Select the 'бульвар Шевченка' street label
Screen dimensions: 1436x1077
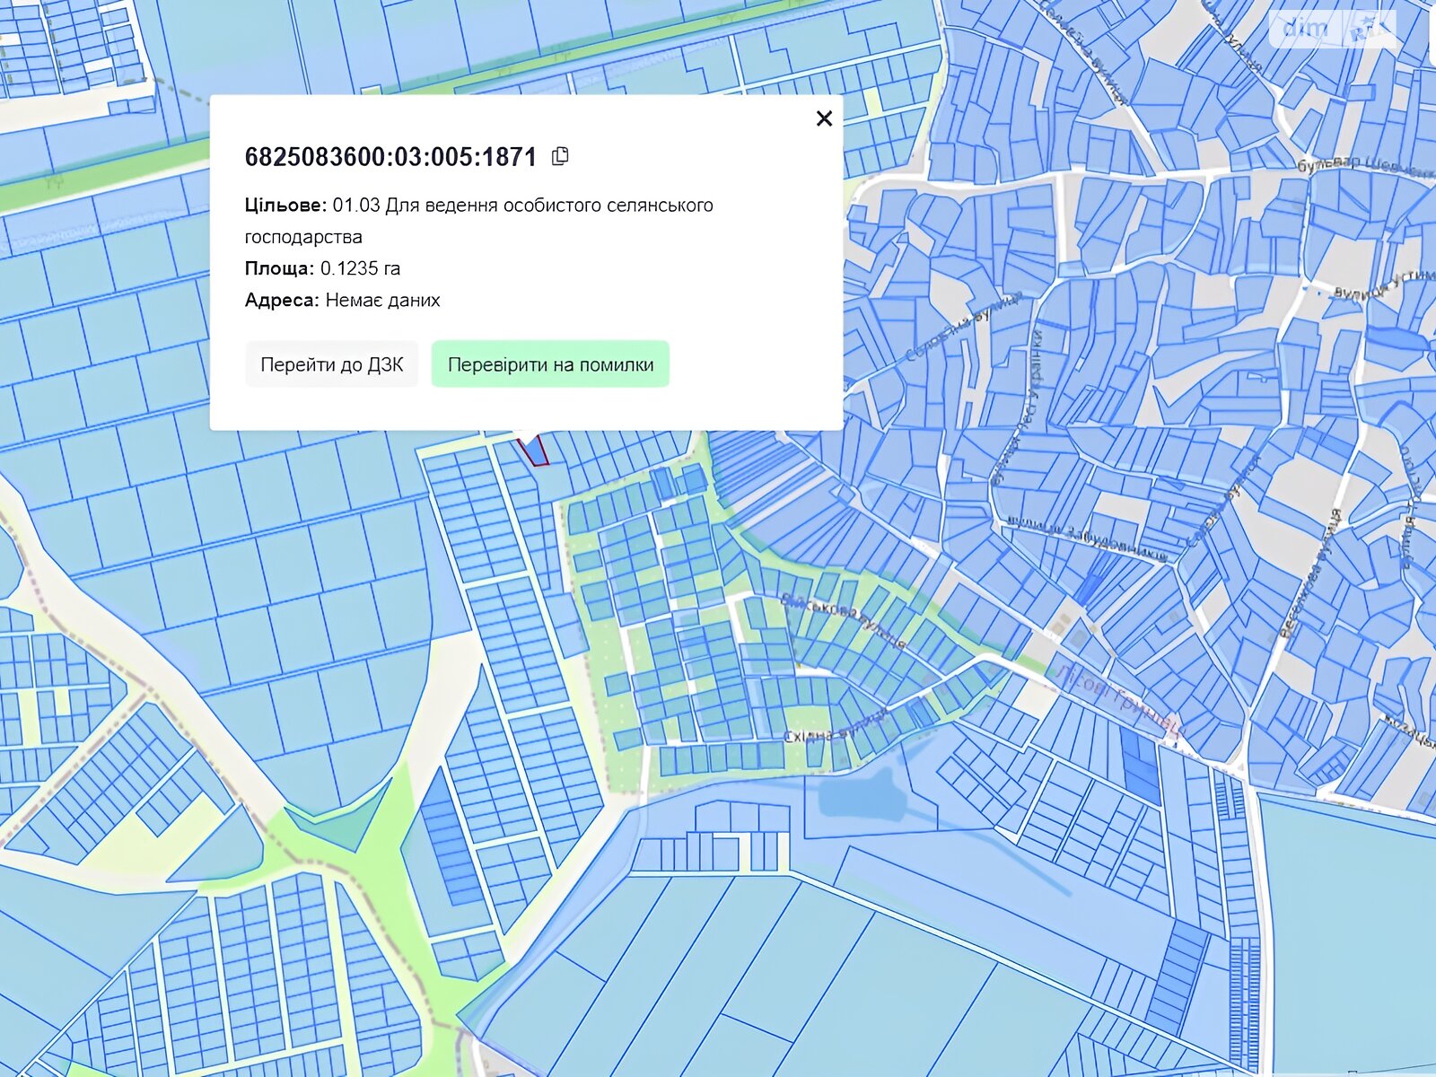pyautogui.click(x=1360, y=167)
